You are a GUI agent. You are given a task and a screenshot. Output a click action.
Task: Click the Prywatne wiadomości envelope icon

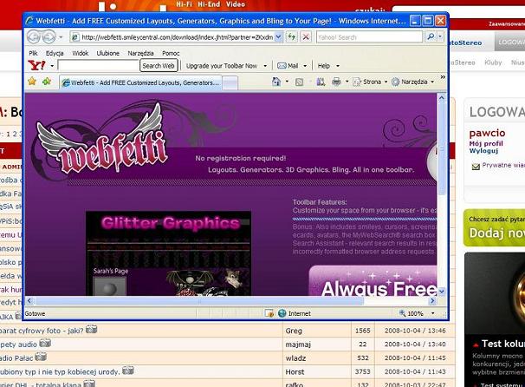(476, 167)
